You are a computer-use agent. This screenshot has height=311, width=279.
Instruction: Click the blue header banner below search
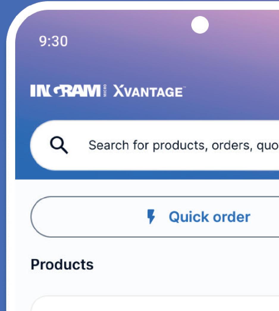coord(147,175)
